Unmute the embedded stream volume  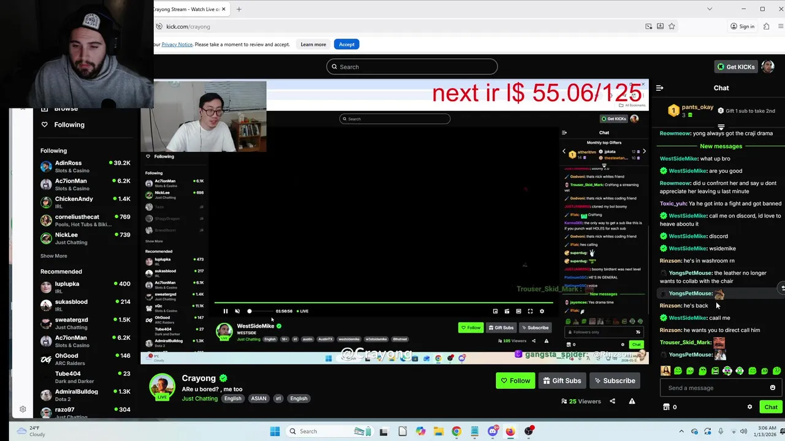[237, 311]
